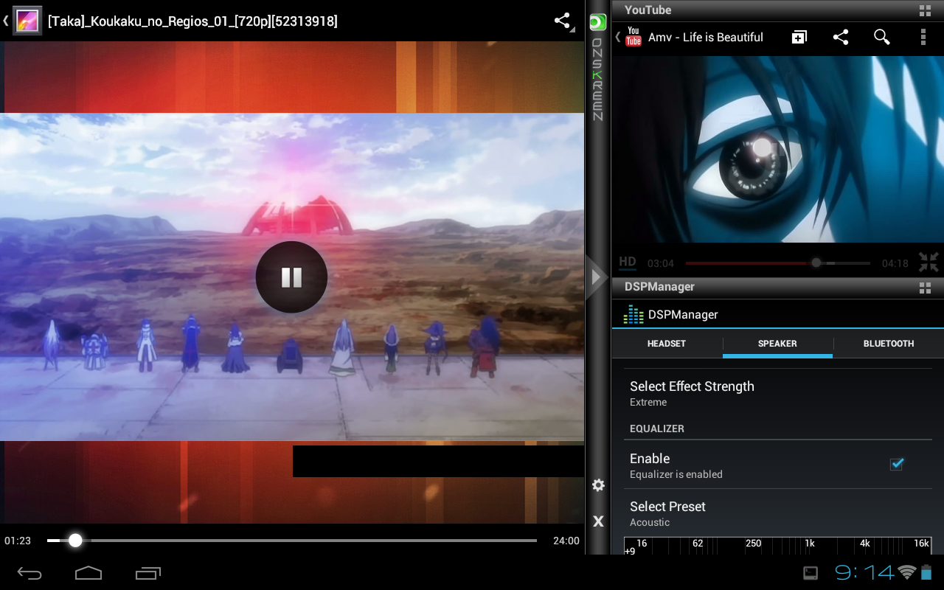
Task: Open the Select Preset option
Action: point(778,513)
